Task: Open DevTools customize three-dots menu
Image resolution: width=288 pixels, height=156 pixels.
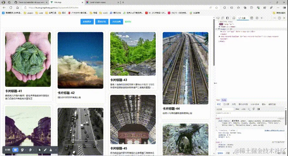Action: (275, 18)
